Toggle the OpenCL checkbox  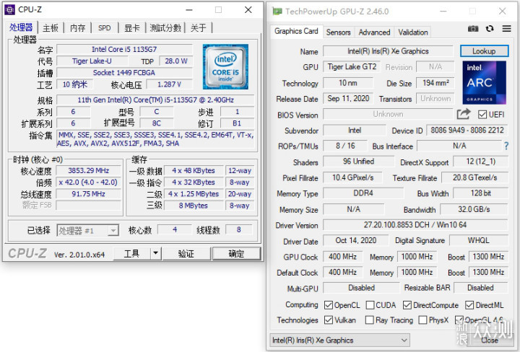329,305
